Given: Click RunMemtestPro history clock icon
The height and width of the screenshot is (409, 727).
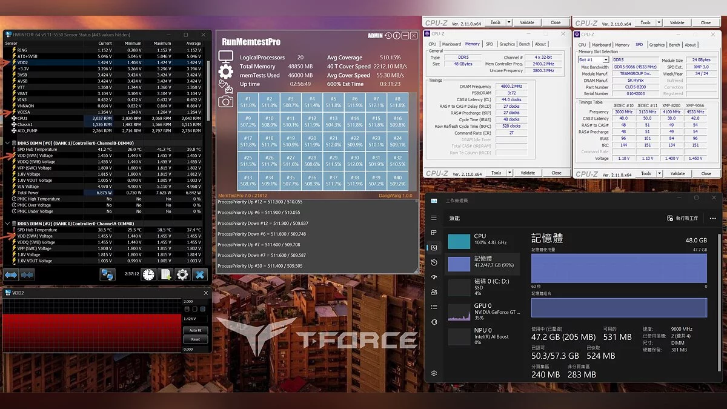Looking at the screenshot, I should pos(388,36).
